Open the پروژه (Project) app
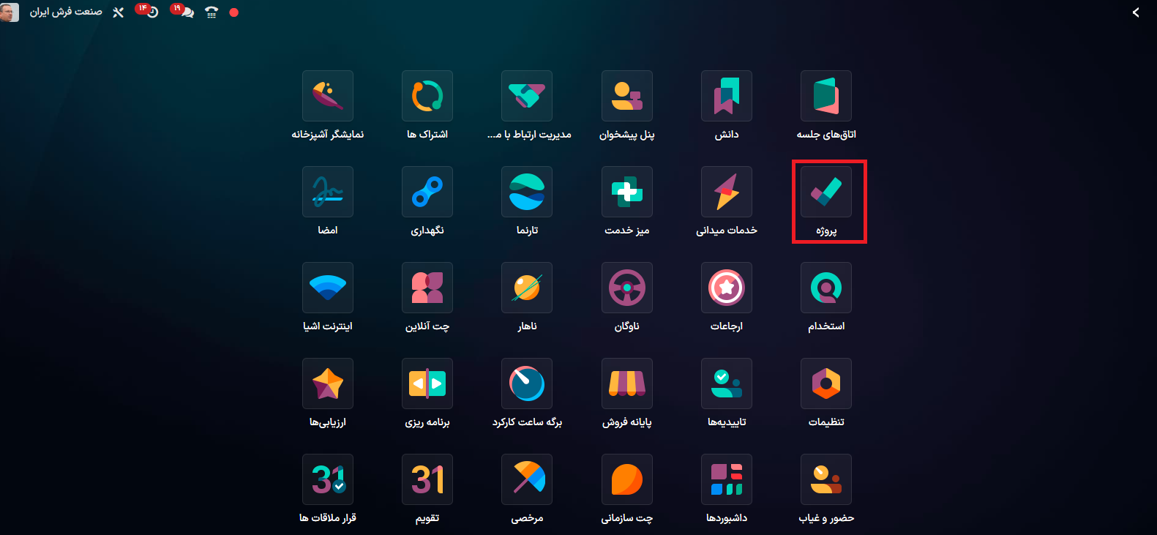This screenshot has width=1157, height=535. (825, 192)
